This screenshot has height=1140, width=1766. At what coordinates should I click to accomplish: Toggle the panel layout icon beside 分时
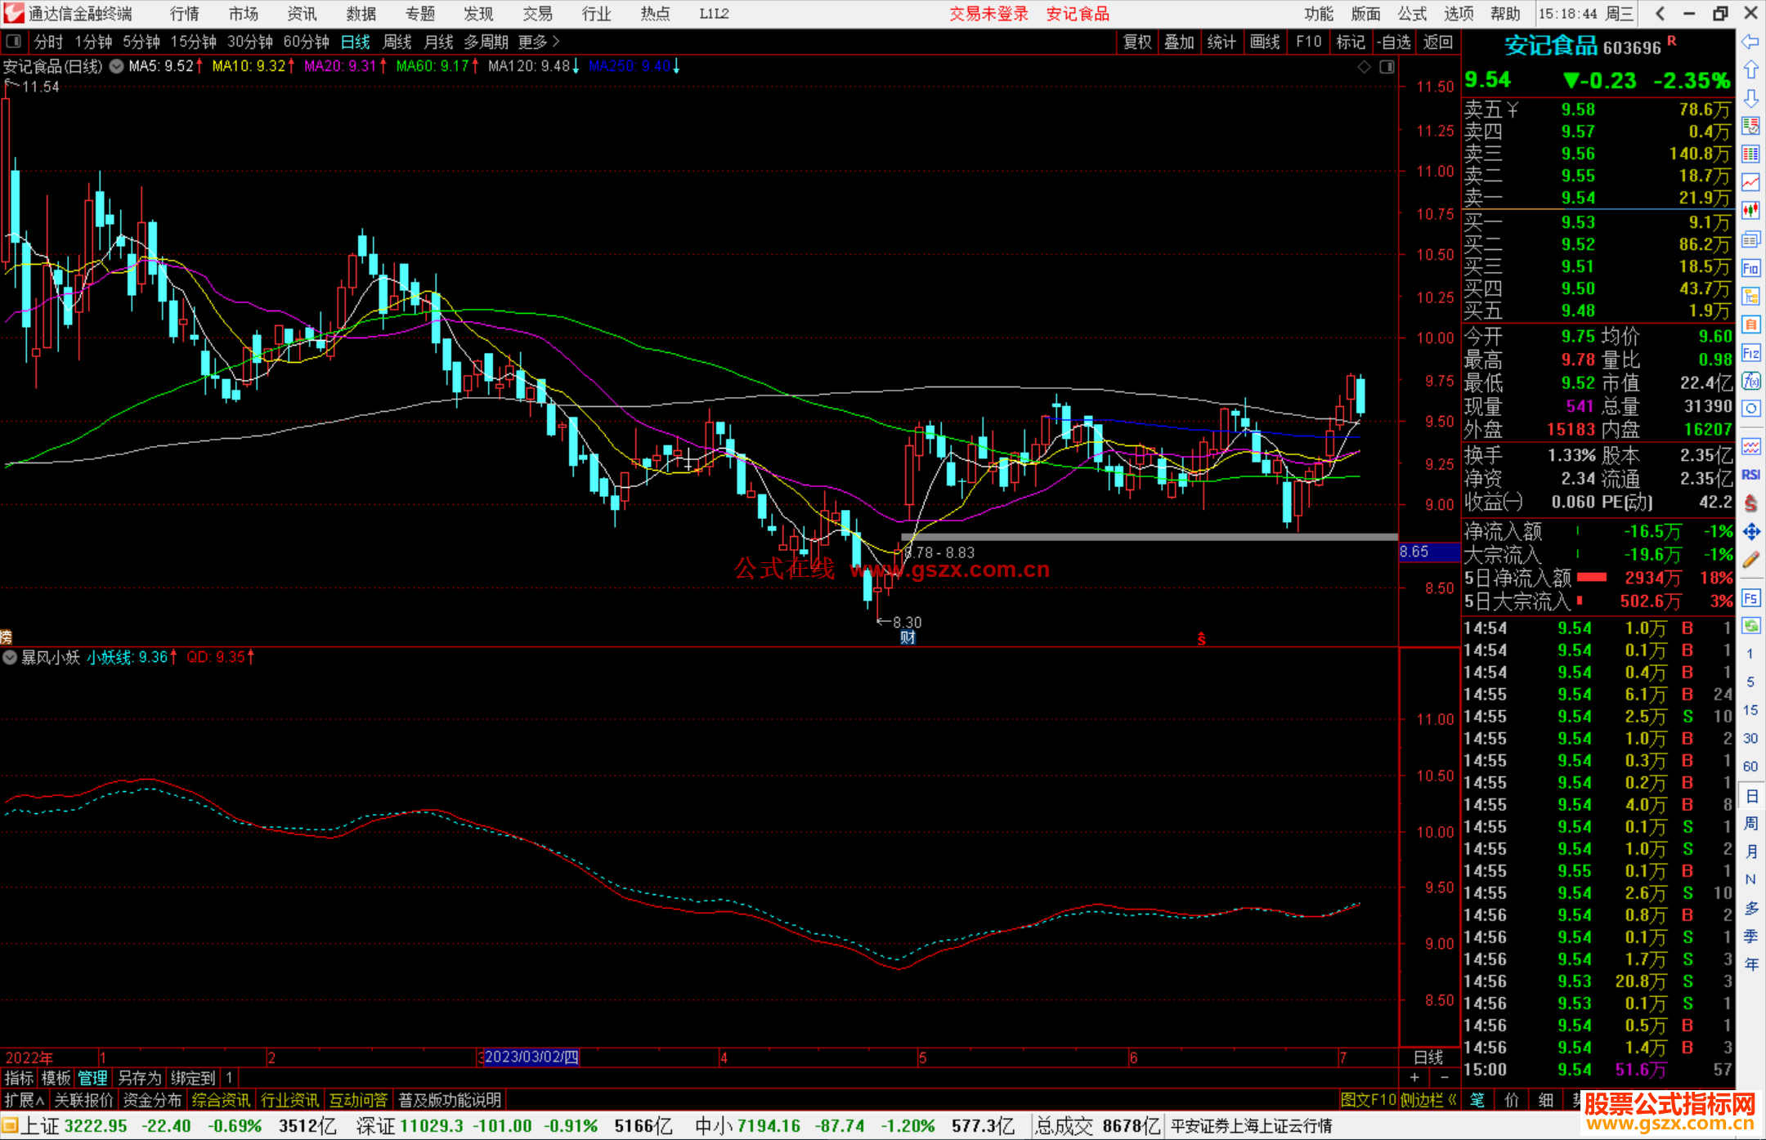click(x=14, y=41)
